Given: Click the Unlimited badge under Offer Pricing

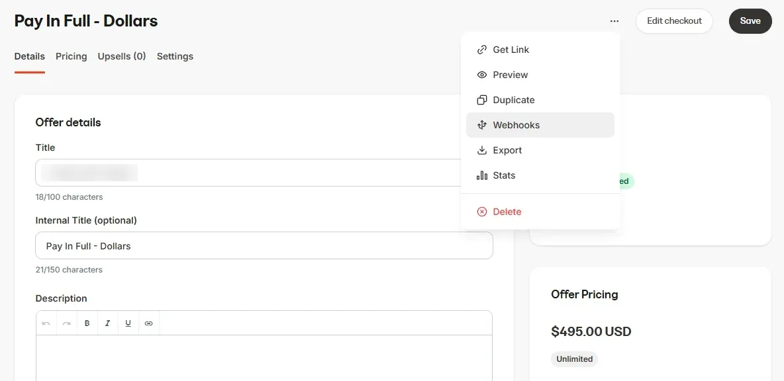Looking at the screenshot, I should click(575, 359).
